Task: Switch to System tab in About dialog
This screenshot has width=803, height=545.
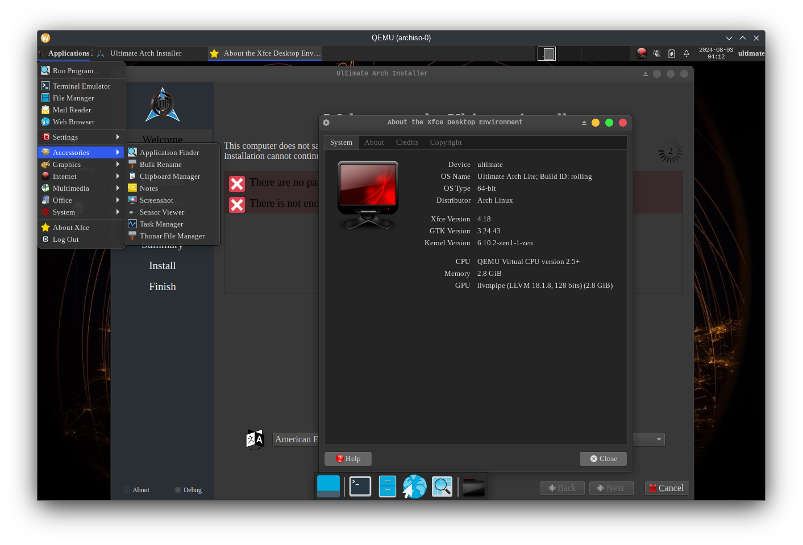Action: click(x=341, y=142)
